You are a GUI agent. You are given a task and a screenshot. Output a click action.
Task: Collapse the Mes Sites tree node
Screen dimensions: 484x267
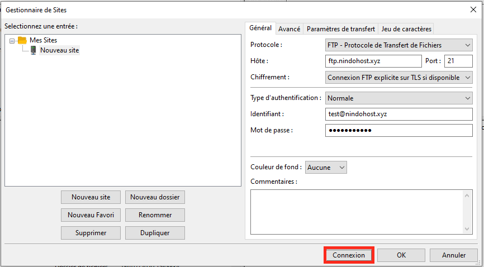click(12, 40)
